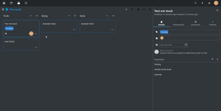Open the Contacts app icon
221x111 pixels.
4,3
